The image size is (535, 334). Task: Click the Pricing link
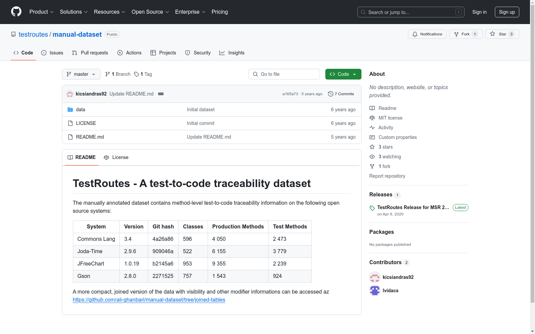click(x=220, y=12)
